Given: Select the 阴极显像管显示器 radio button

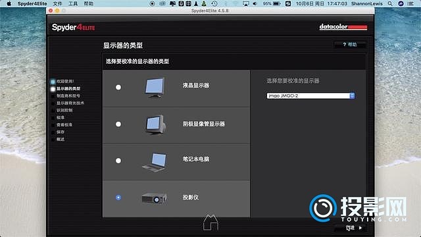Looking at the screenshot, I should pyautogui.click(x=118, y=124).
